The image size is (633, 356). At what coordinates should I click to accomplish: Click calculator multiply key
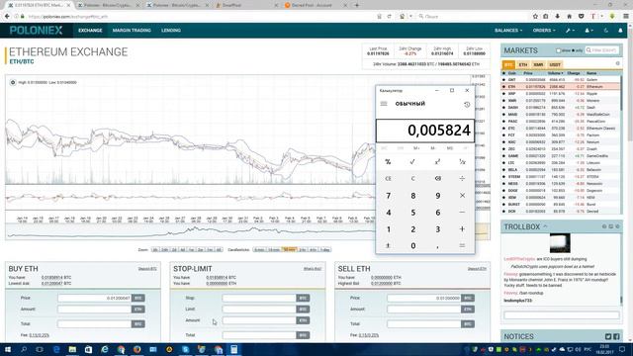(462, 196)
